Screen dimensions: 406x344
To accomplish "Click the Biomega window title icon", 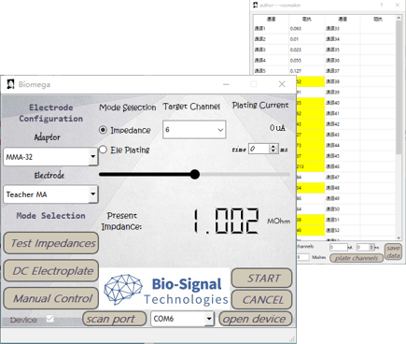I will click(10, 84).
